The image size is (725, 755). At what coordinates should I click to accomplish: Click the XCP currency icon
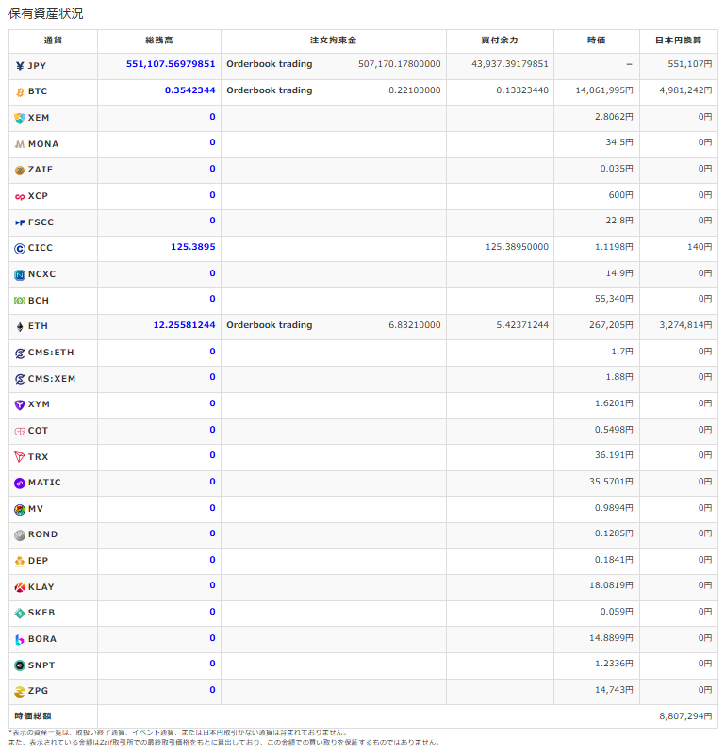tap(20, 197)
